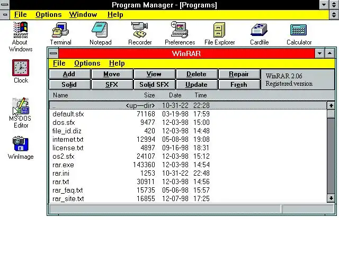Screen dimensions: 339x254
Task: Click the Time column header
Action: click(x=201, y=95)
